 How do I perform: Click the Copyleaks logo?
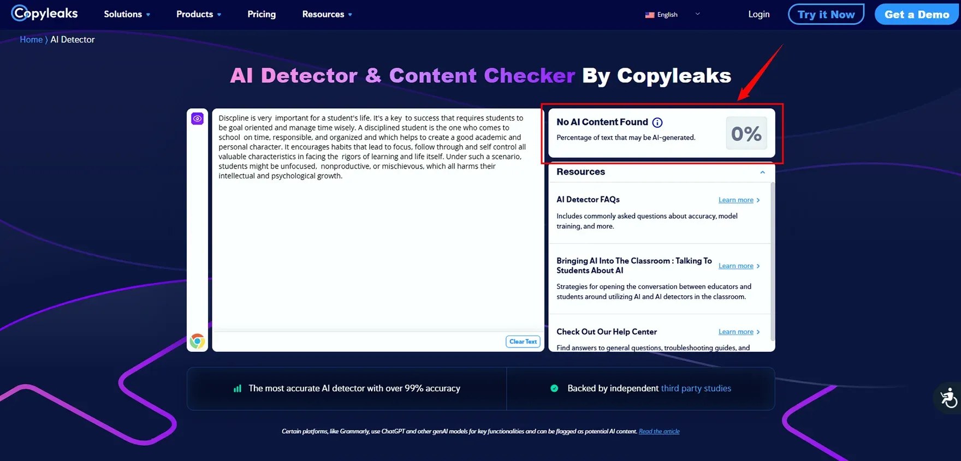(45, 13)
